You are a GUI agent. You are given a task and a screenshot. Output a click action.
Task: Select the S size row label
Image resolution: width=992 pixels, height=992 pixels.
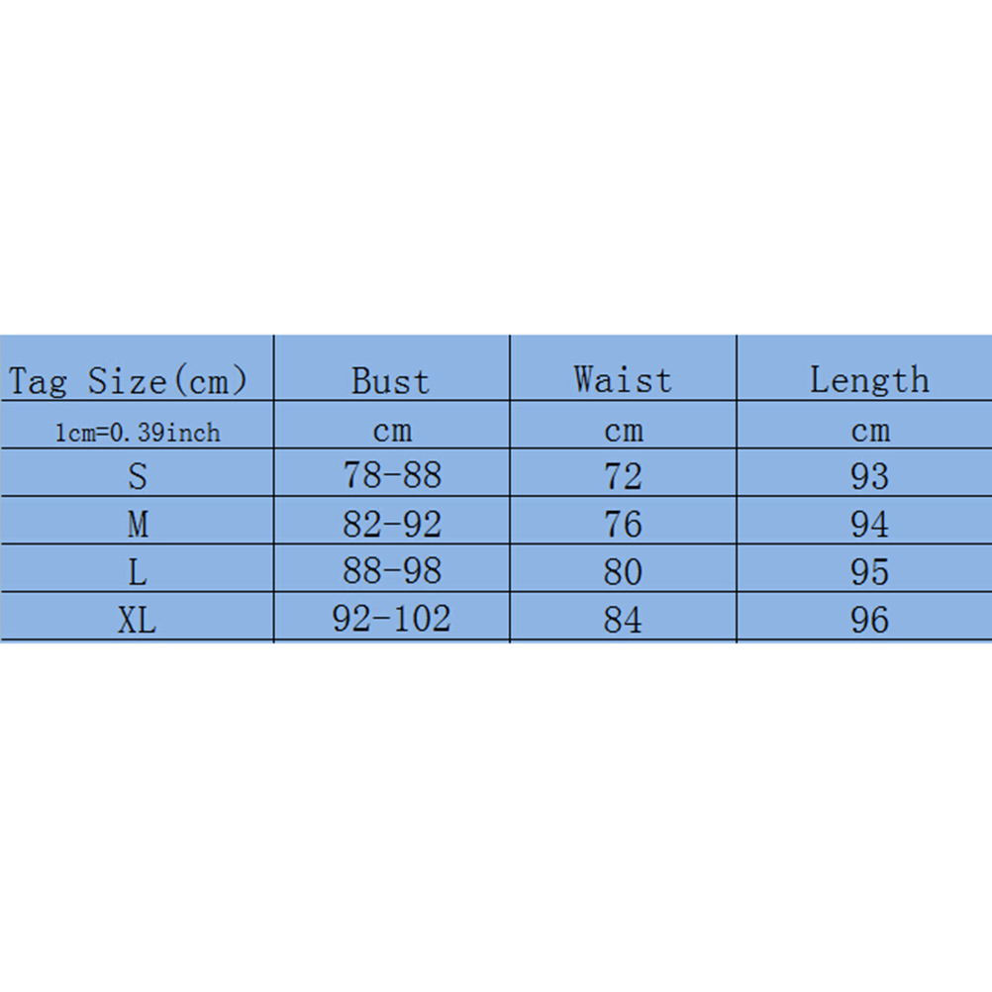[138, 477]
